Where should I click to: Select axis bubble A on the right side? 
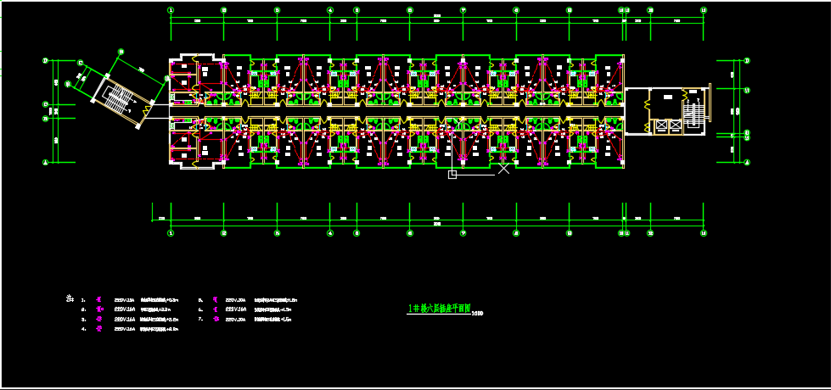point(747,161)
